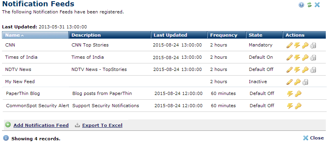This screenshot has height=145, width=327.
Task: Click the lightning bolt icon for Times of India
Action: click(x=297, y=58)
